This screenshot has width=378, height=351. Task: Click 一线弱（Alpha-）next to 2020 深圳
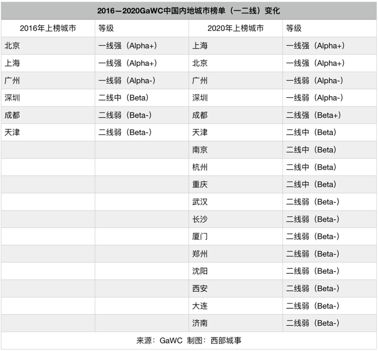315,98
